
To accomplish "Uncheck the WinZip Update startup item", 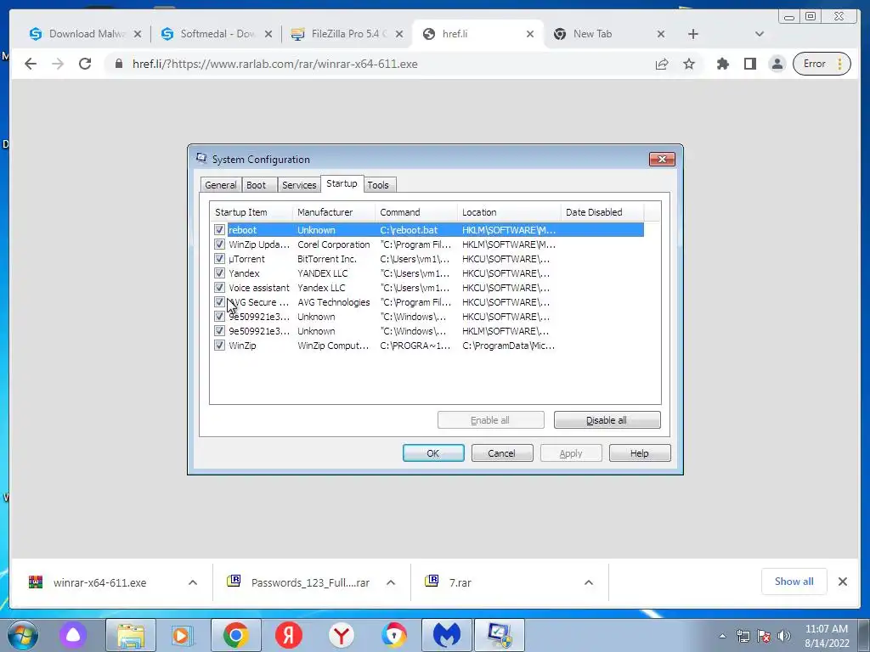I will pos(219,244).
